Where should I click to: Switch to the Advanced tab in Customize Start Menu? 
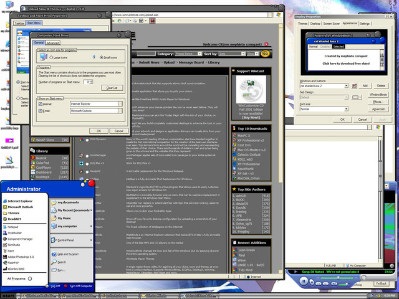(x=52, y=43)
